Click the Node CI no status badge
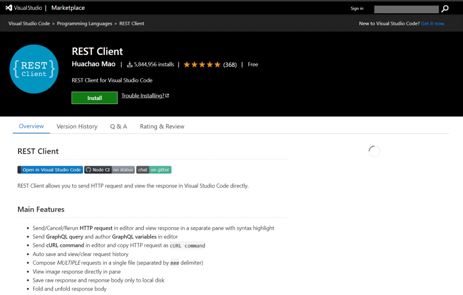This screenshot has height=295, width=463. (x=109, y=170)
